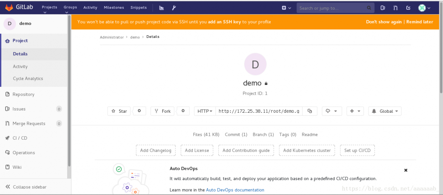Click Remind later in banner

(419, 22)
